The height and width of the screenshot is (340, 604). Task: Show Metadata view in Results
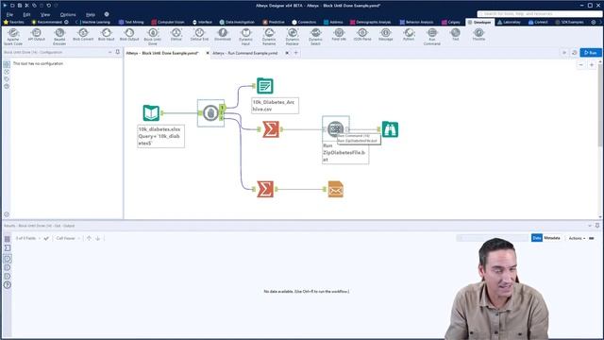tap(552, 238)
